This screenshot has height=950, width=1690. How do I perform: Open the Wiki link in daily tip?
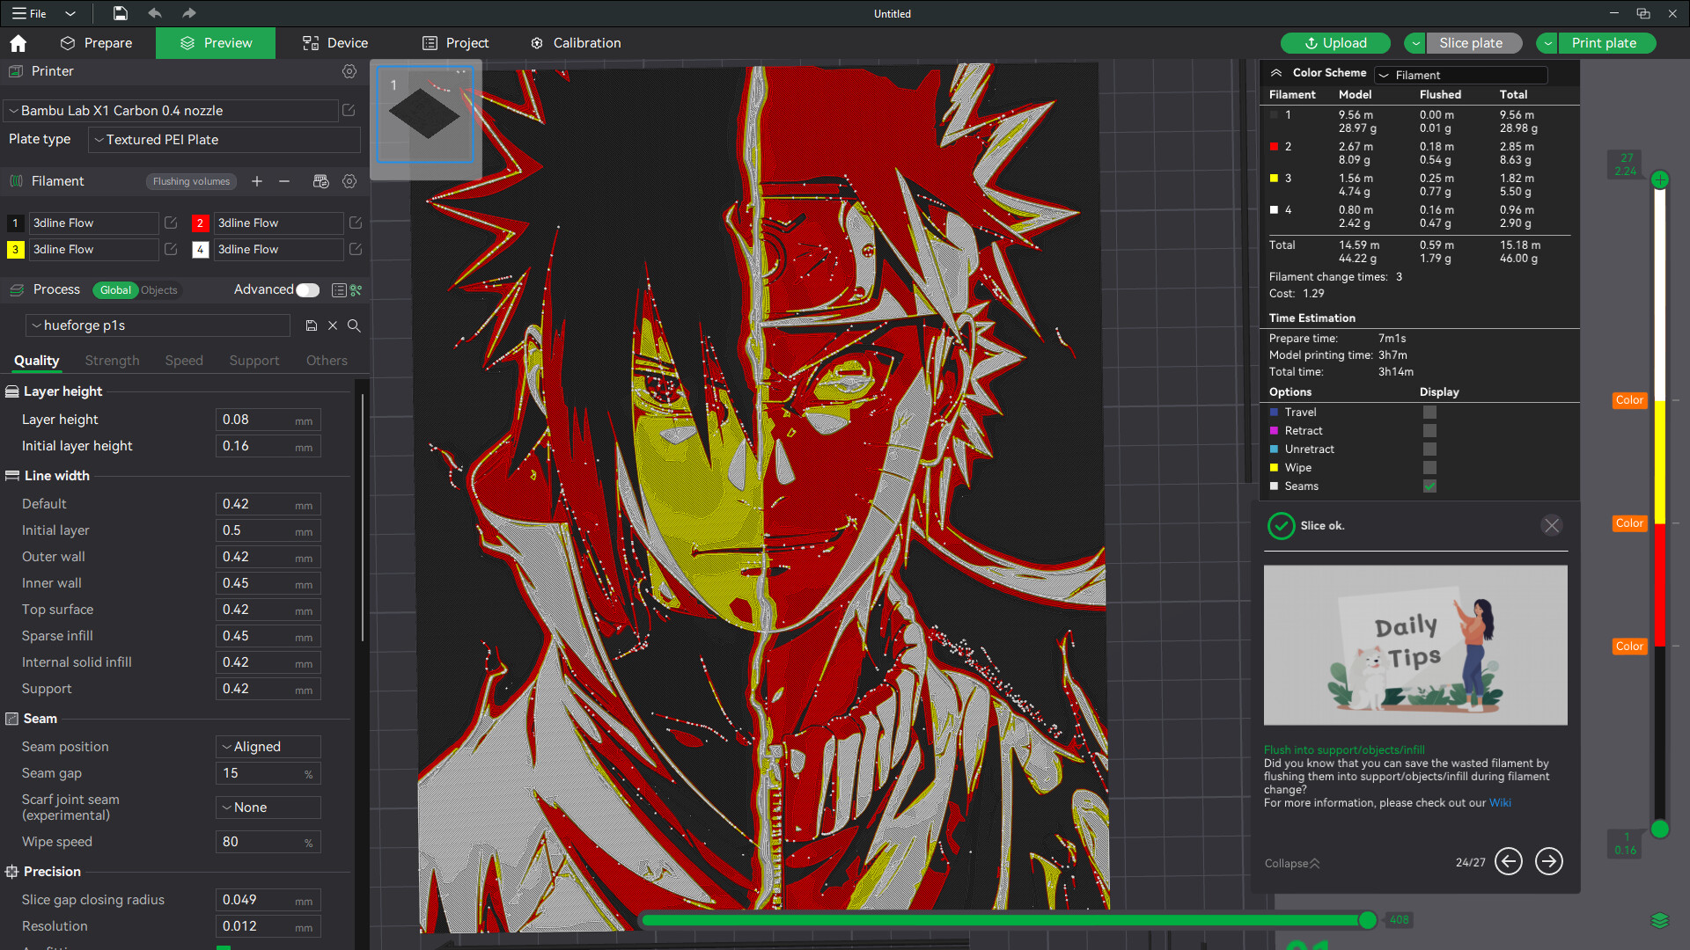point(1500,803)
